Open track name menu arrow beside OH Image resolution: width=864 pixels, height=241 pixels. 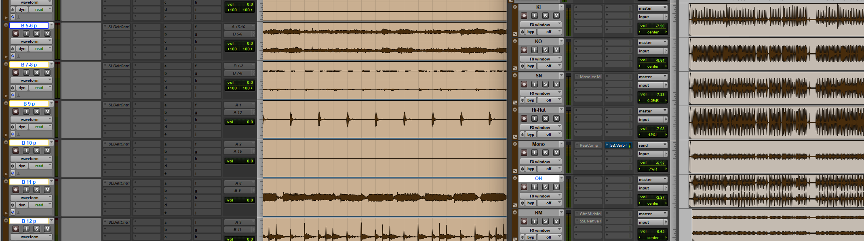561,178
